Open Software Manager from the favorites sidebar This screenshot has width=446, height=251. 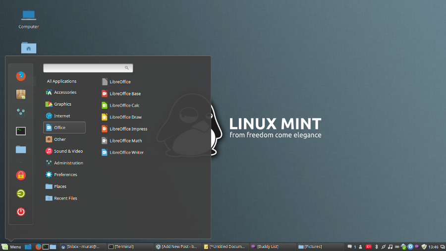tap(21, 94)
